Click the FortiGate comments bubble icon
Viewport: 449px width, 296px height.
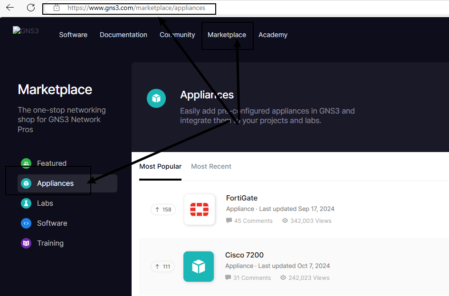point(229,220)
